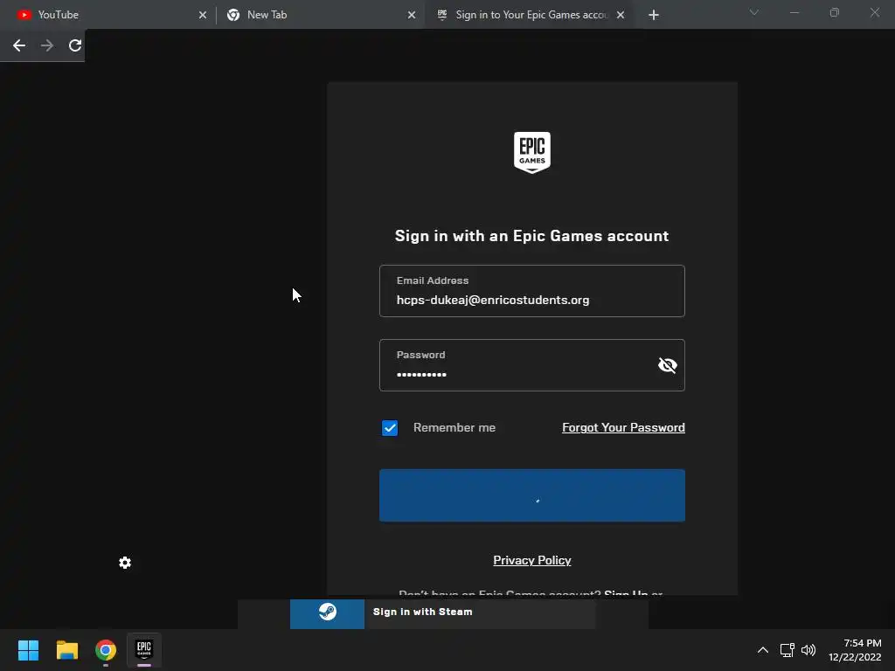Image resolution: width=895 pixels, height=671 pixels.
Task: Open Chrome from the taskbar
Action: 106,650
